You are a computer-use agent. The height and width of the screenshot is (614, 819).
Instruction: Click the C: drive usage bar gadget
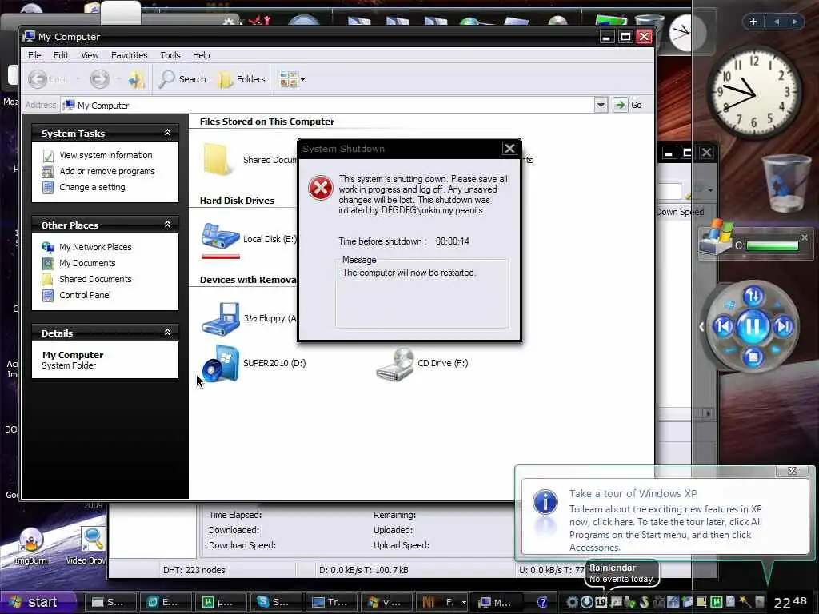773,246
